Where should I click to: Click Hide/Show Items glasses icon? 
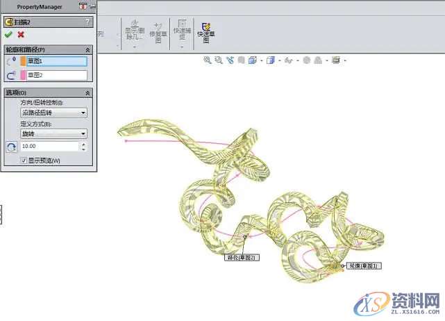coord(288,60)
